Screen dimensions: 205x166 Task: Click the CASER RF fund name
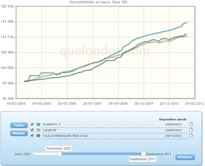[x=50, y=130]
